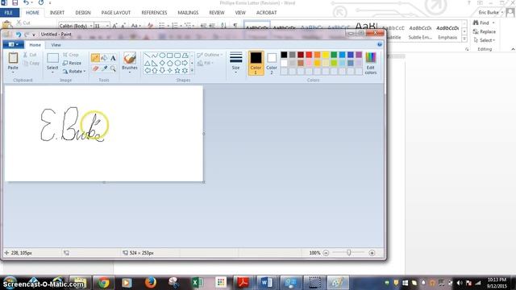
Task: Click the zoom out minus button
Action: click(326, 253)
